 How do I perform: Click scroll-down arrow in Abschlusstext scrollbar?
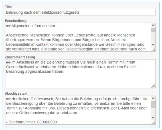[x=153, y=118]
